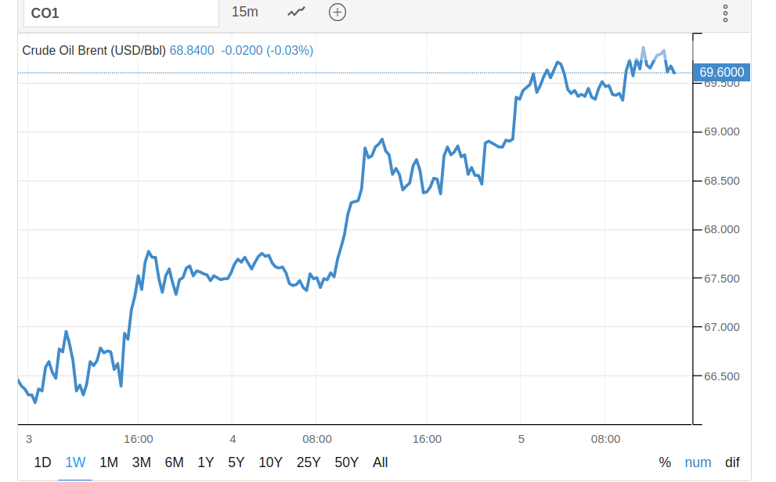Show All historical data
This screenshot has width=776, height=482.
[381, 462]
